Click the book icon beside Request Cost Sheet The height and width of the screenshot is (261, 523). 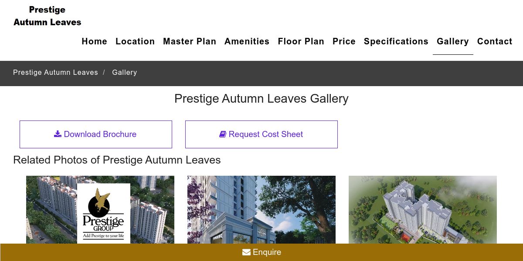pos(223,134)
